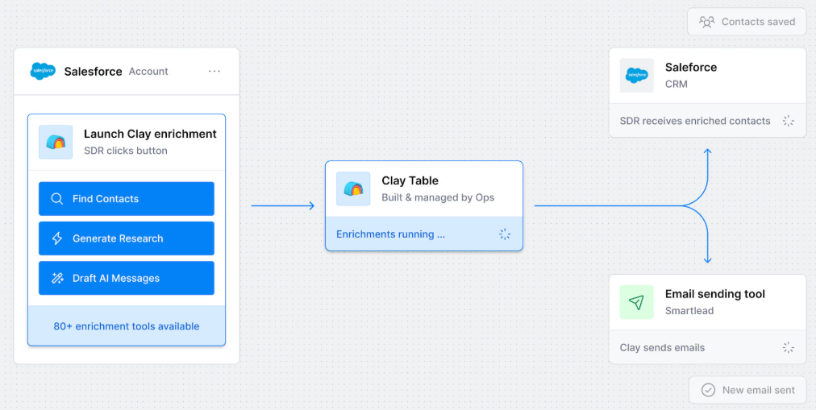Click 'Built & managed by Ops' subtitle
This screenshot has height=410, width=816.
pyautogui.click(x=438, y=197)
